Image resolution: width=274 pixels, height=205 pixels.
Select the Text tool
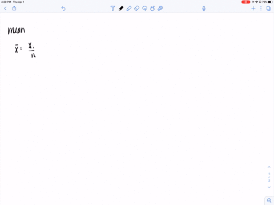click(112, 9)
